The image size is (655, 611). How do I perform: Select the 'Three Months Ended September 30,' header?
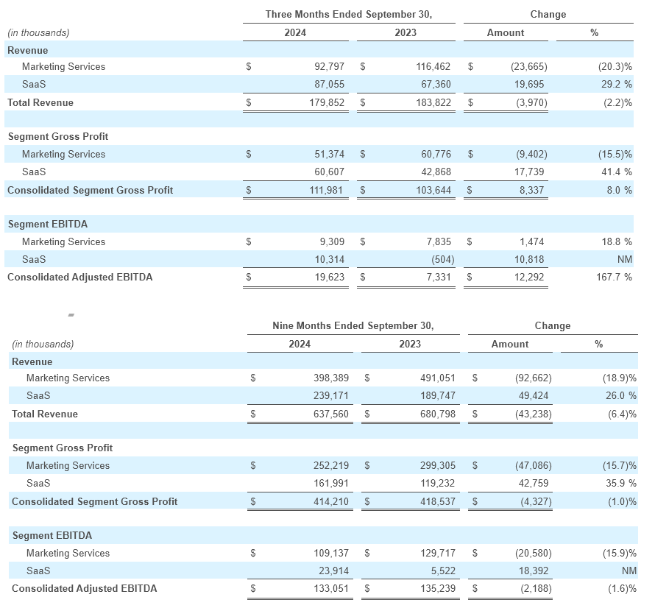click(x=349, y=15)
